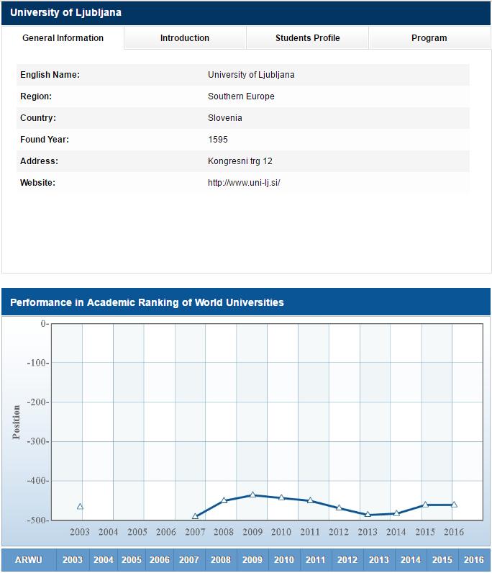Screen dimensions: 492x573
Task: Open the Introduction tab
Action: (x=185, y=38)
